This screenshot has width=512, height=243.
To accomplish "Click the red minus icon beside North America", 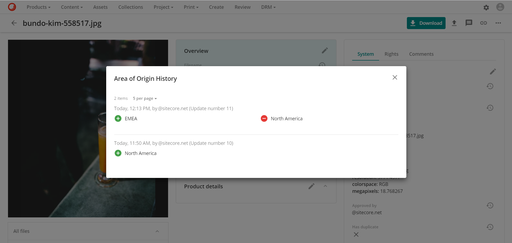I will coord(264,118).
